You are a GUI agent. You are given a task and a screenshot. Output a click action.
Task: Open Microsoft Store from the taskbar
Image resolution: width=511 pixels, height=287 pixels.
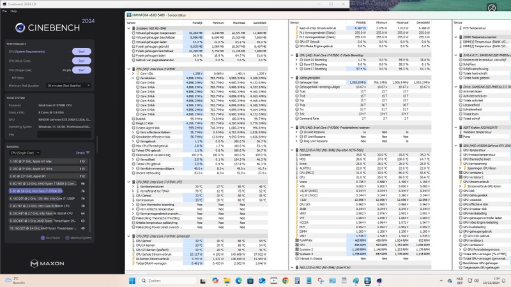(x=250, y=281)
